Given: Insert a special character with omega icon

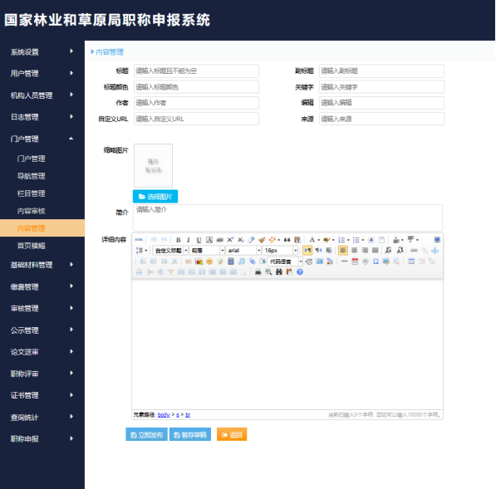Looking at the screenshot, I should (x=376, y=262).
